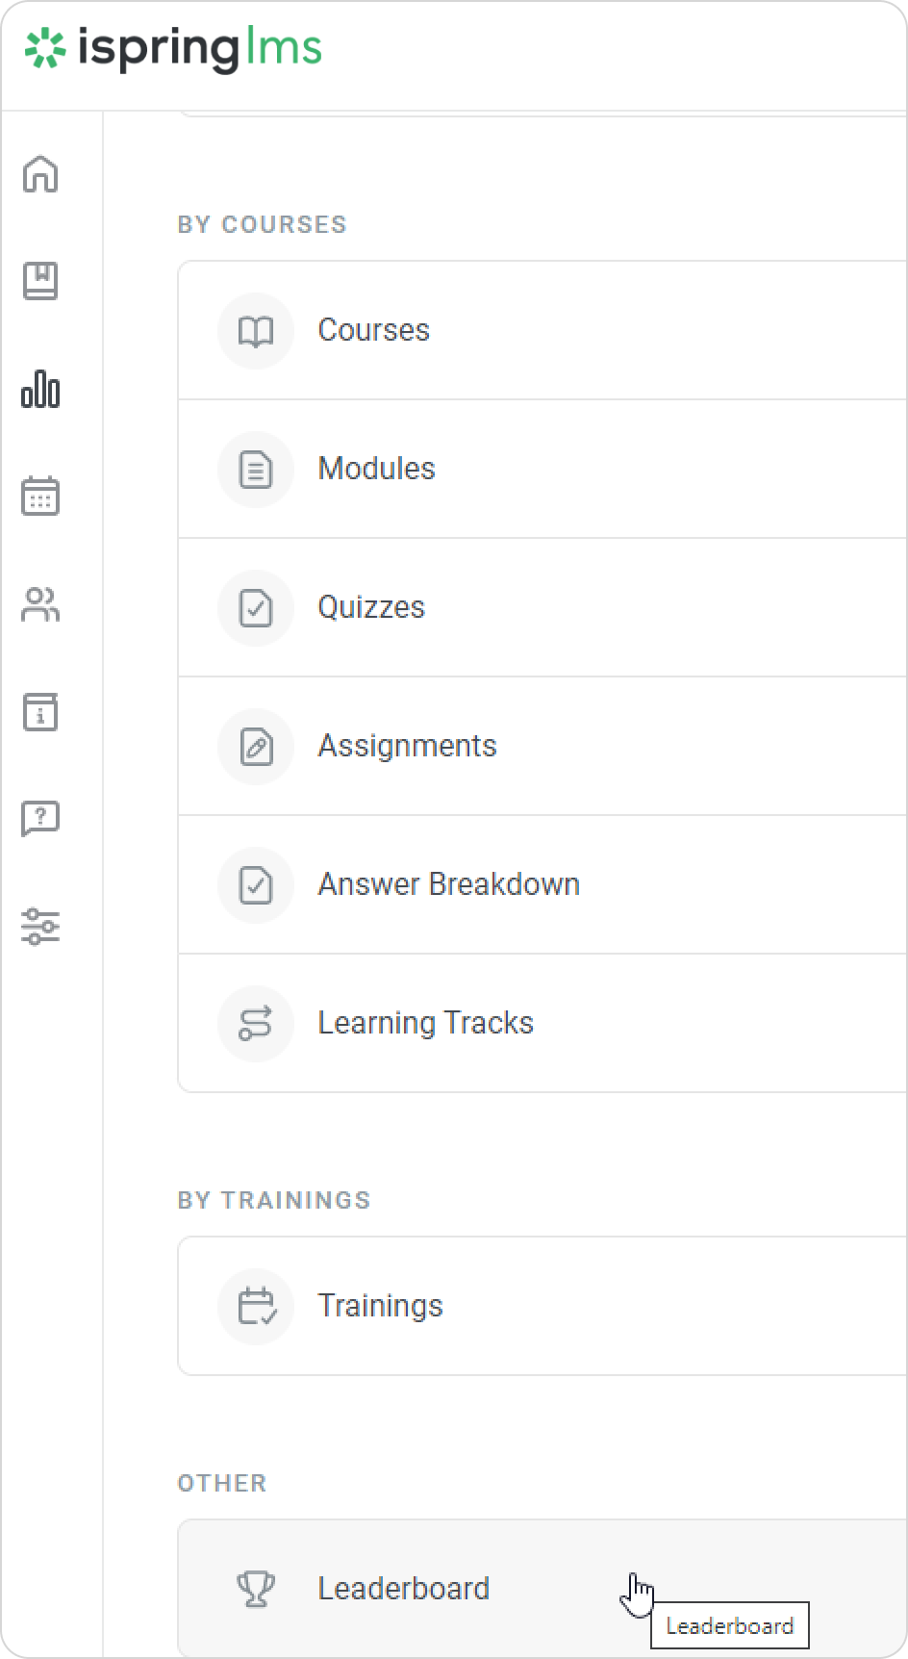Open the Modules report
Screen dimensions: 908x1659
[x=377, y=469]
